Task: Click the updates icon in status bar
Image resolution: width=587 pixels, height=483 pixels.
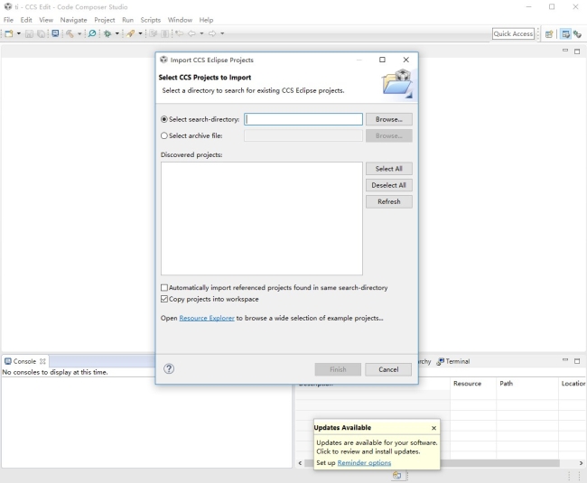Action: pos(397,476)
